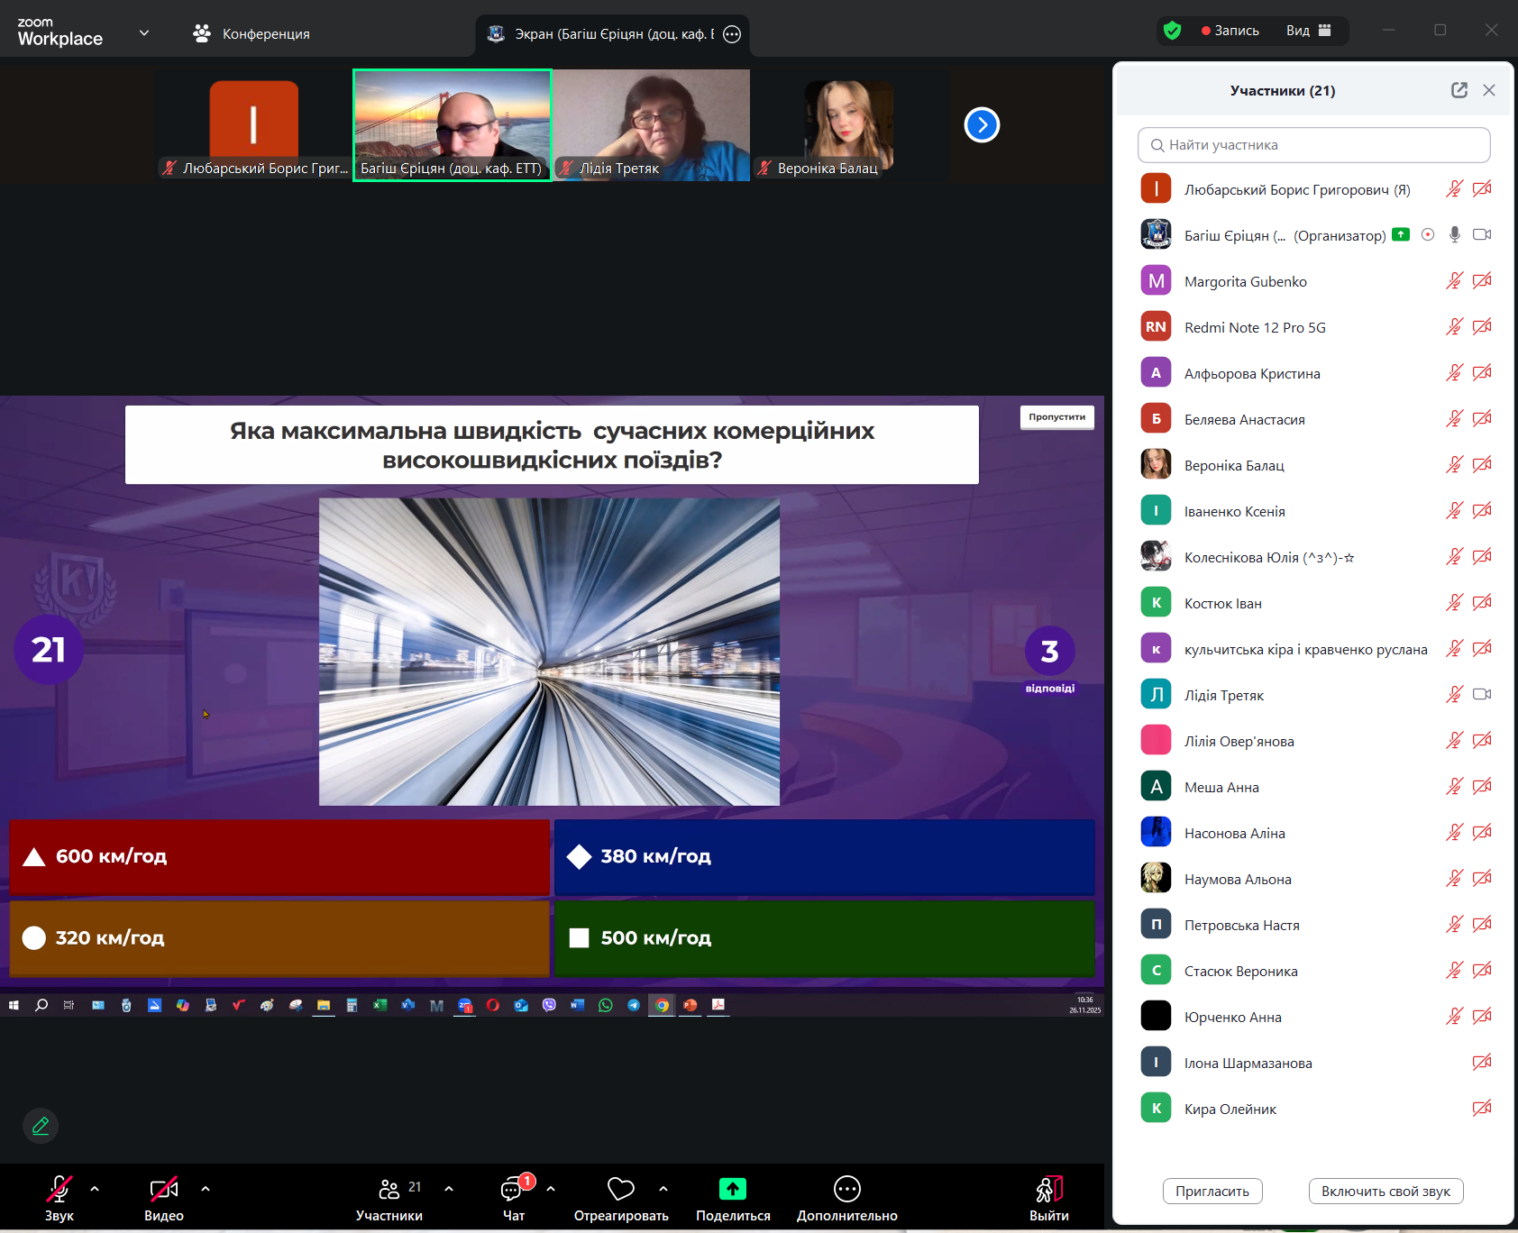Viewport: 1518px width, 1233px height.
Task: Select participant Ілона Шармазанова
Action: [1314, 1063]
